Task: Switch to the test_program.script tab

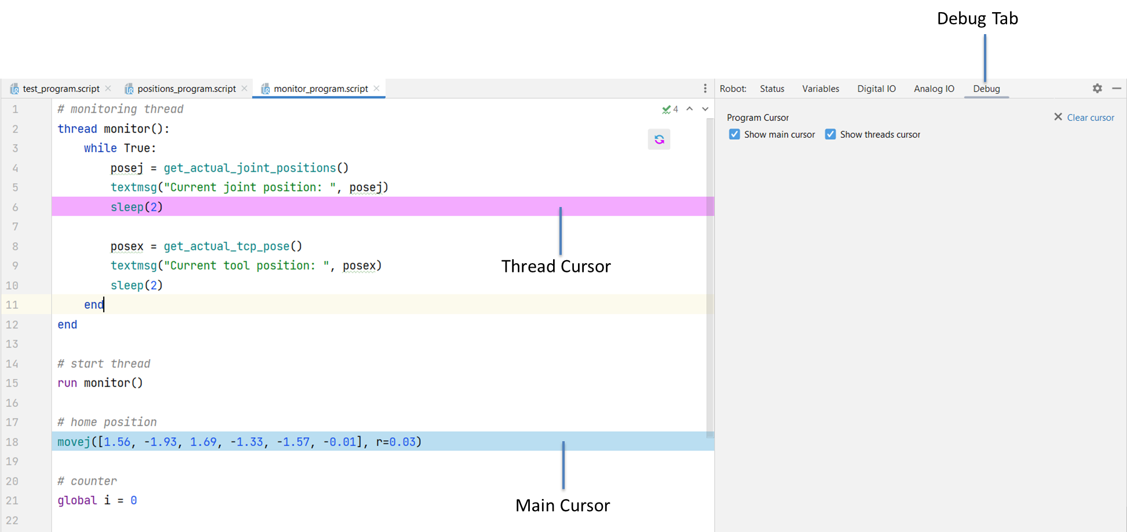Action: click(61, 88)
